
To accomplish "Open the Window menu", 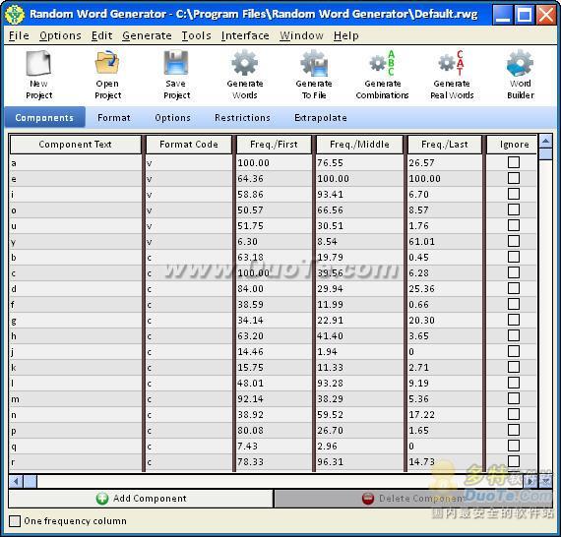I will point(301,35).
